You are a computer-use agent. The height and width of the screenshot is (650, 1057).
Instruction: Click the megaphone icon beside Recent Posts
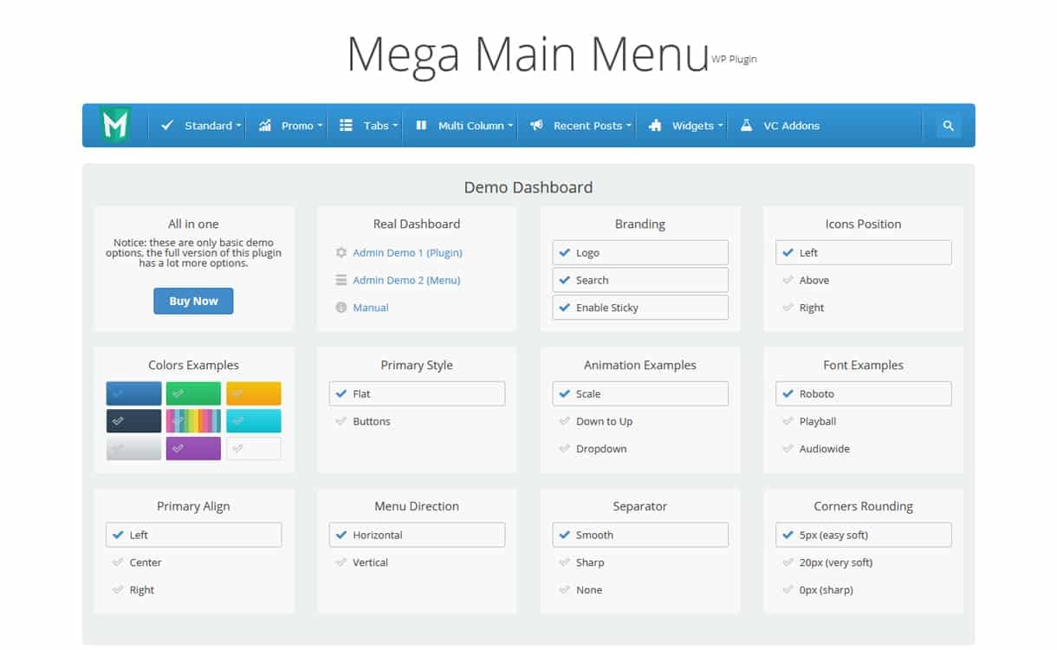click(x=536, y=126)
